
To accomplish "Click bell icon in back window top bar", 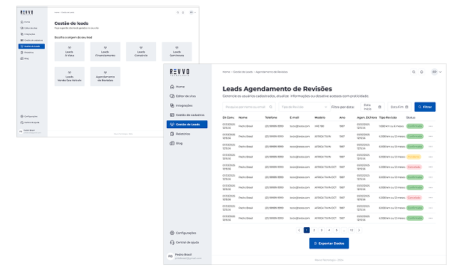I will pyautogui.click(x=183, y=12).
